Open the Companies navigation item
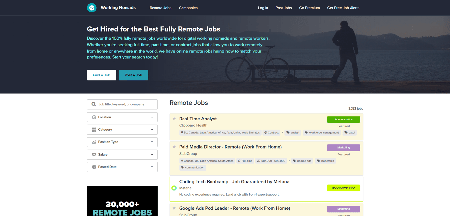The width and height of the screenshot is (450, 216). pyautogui.click(x=188, y=8)
